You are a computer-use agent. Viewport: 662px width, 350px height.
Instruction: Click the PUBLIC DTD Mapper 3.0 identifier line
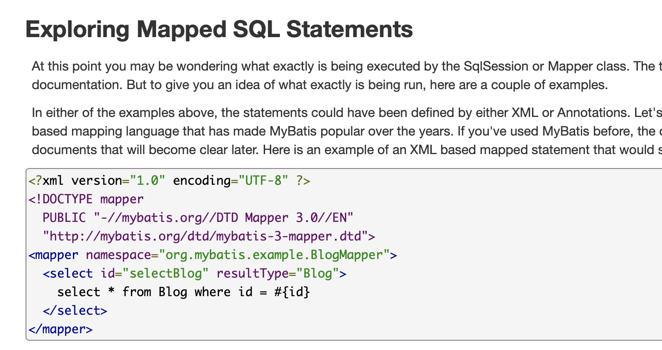click(198, 218)
